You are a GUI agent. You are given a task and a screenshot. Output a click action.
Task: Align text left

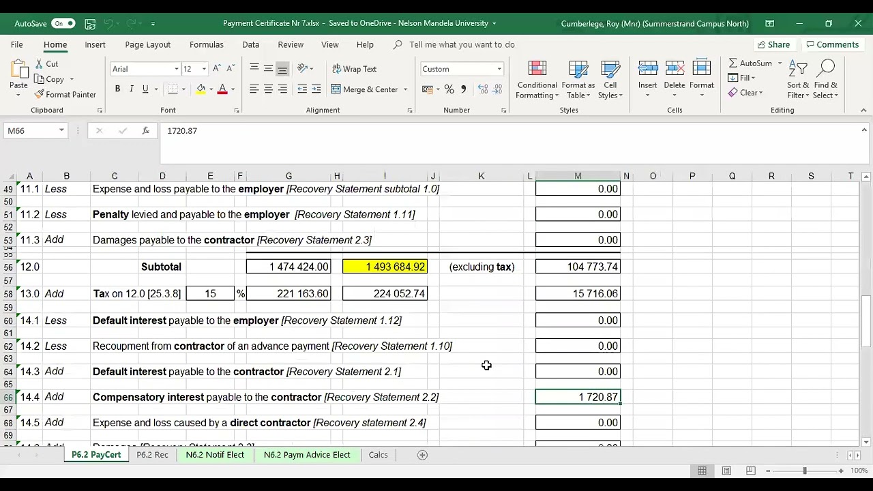(x=254, y=89)
